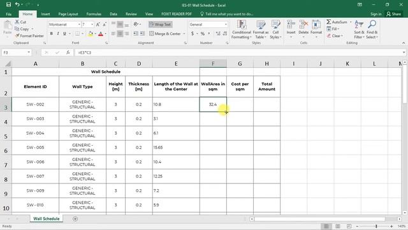Increase font size with the larger A icon
408x230 pixels.
point(98,24)
